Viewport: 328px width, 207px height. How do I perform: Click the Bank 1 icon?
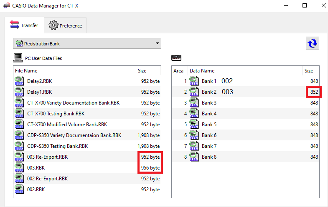[194, 81]
